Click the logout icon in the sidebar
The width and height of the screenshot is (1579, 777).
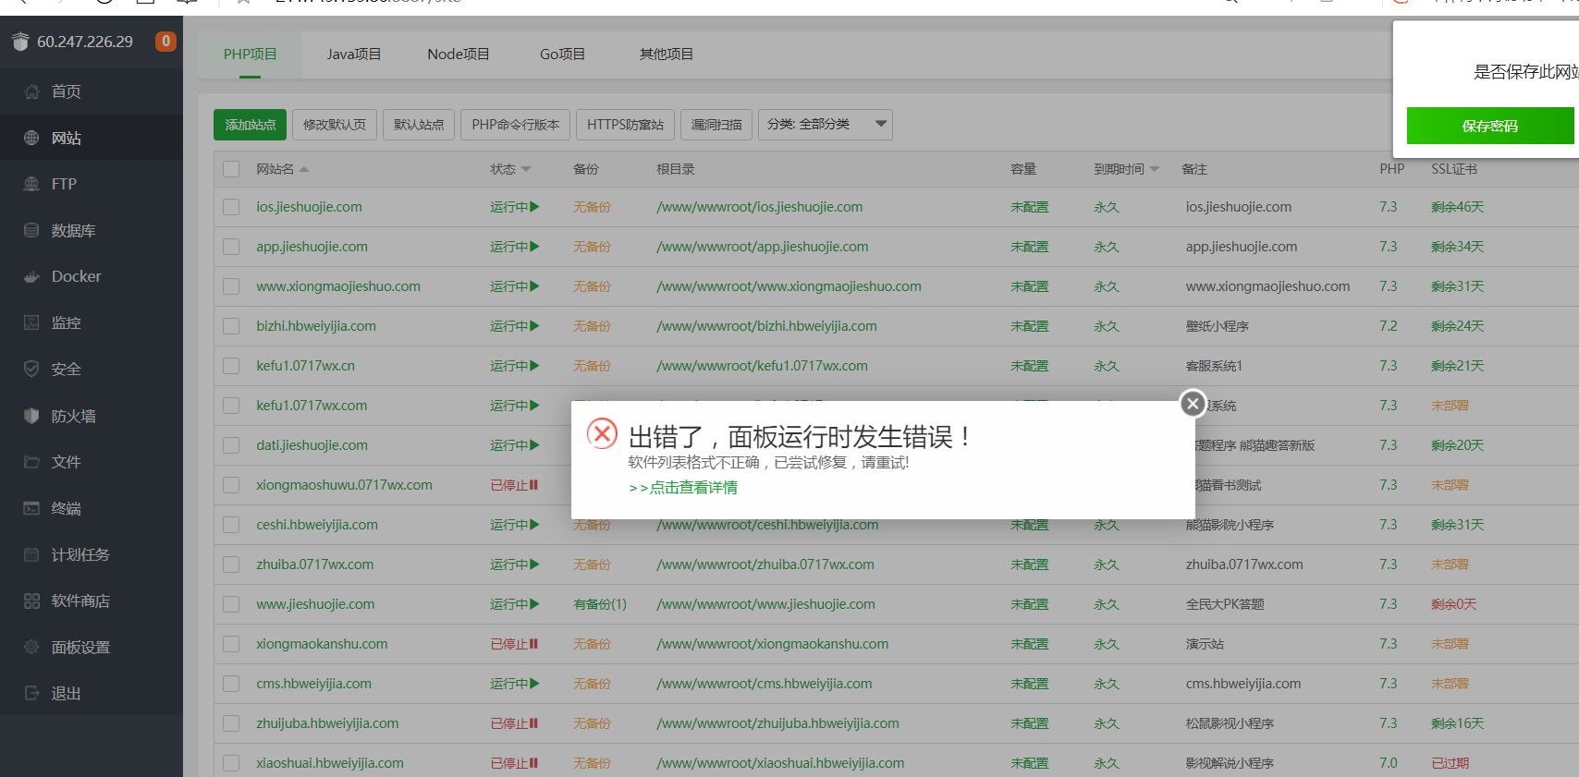pyautogui.click(x=31, y=693)
